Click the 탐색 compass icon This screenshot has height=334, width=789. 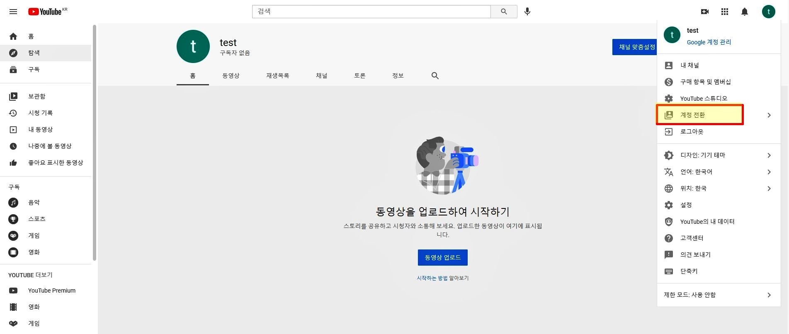point(13,53)
